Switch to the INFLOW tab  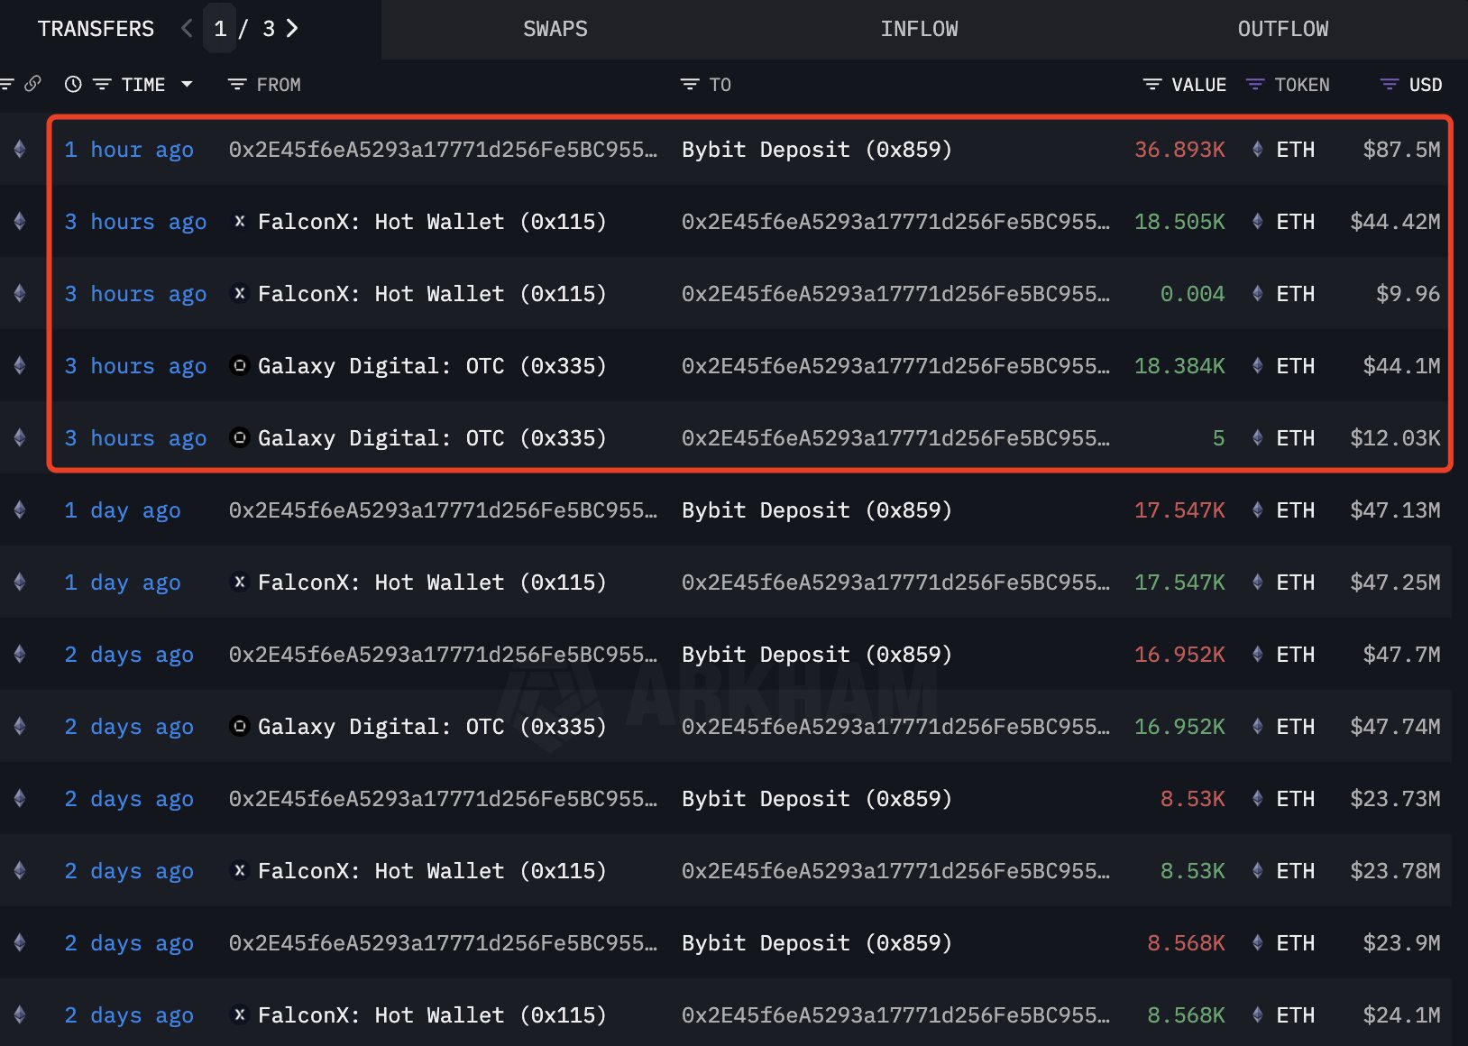pos(919,29)
